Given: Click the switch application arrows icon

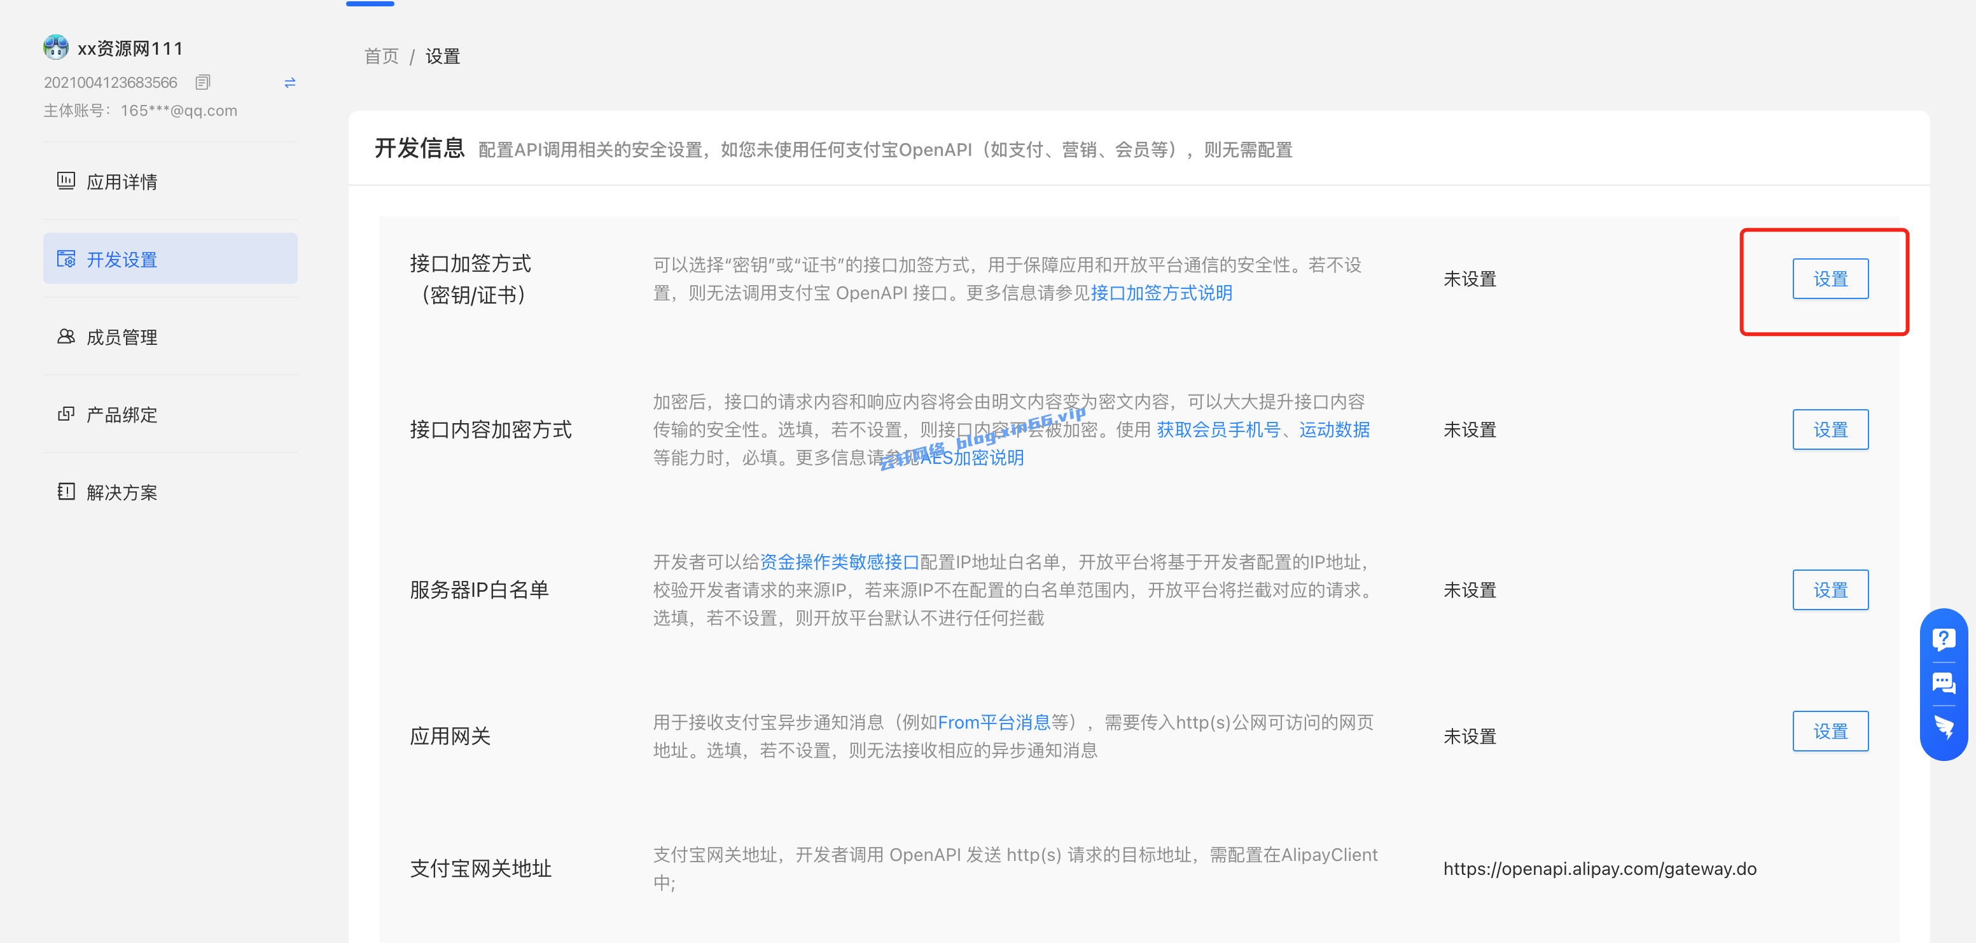Looking at the screenshot, I should (290, 83).
